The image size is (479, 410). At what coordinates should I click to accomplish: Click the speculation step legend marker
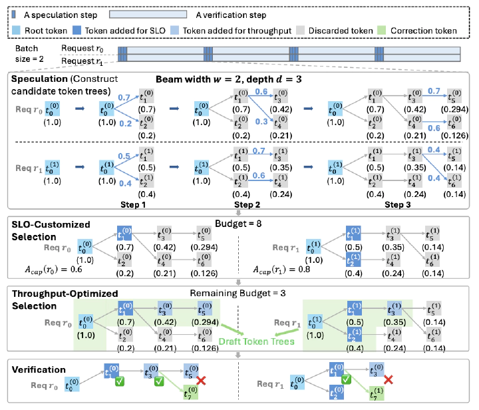13,14
